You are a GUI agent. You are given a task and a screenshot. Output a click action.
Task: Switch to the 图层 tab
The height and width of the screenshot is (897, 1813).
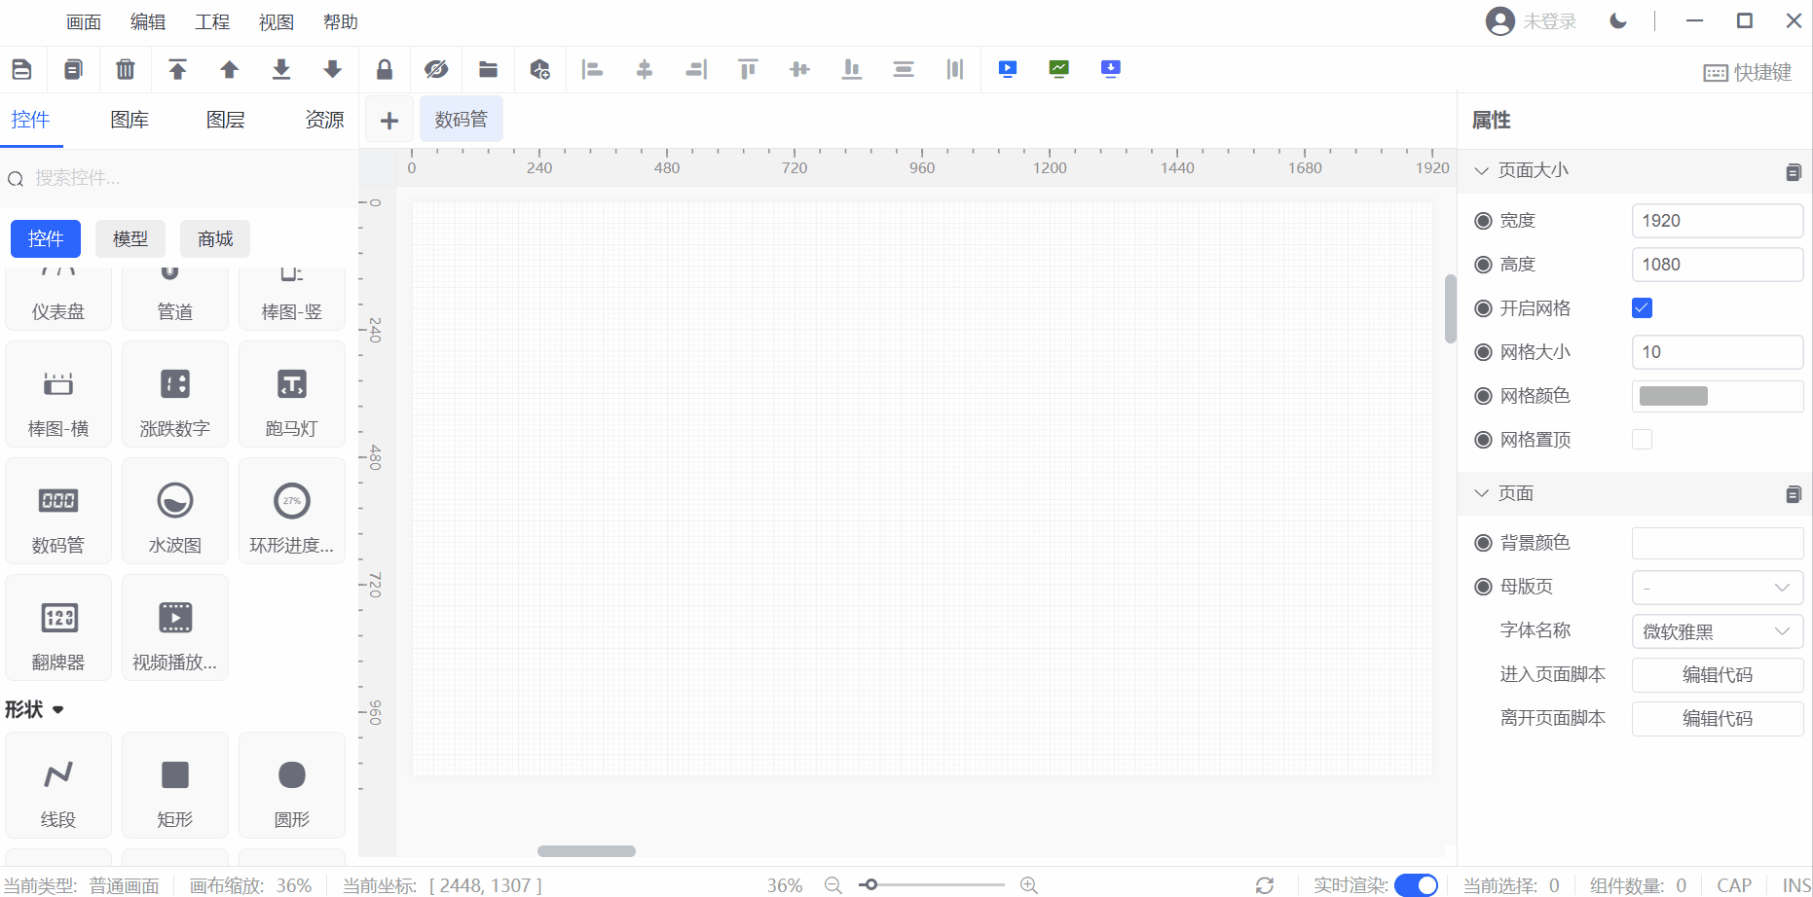225,120
